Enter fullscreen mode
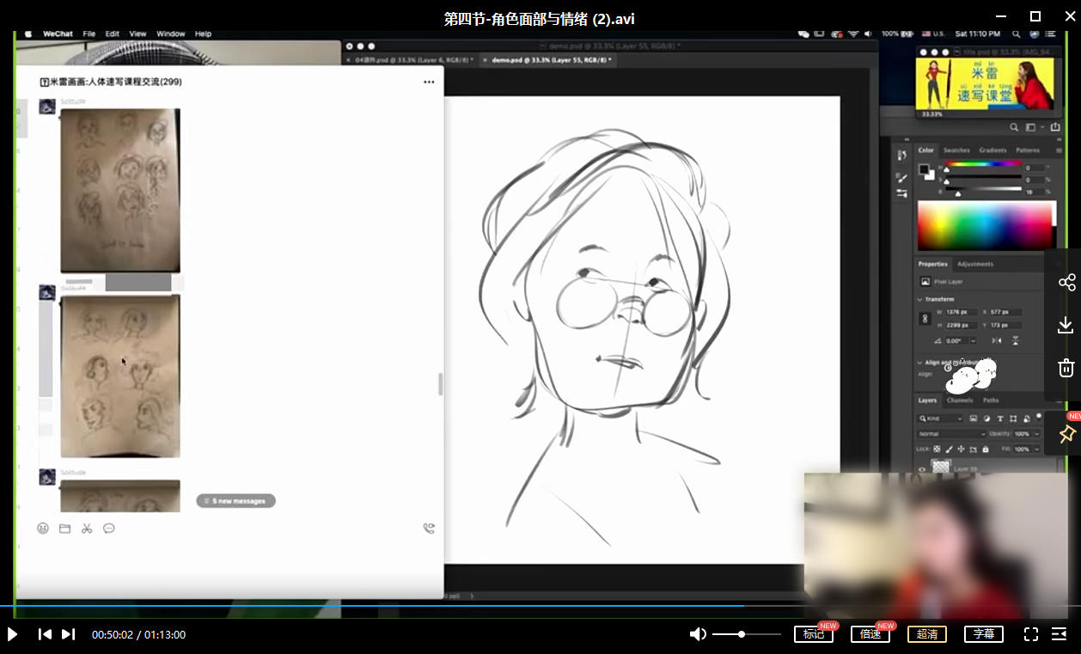The height and width of the screenshot is (654, 1081). point(1031,634)
